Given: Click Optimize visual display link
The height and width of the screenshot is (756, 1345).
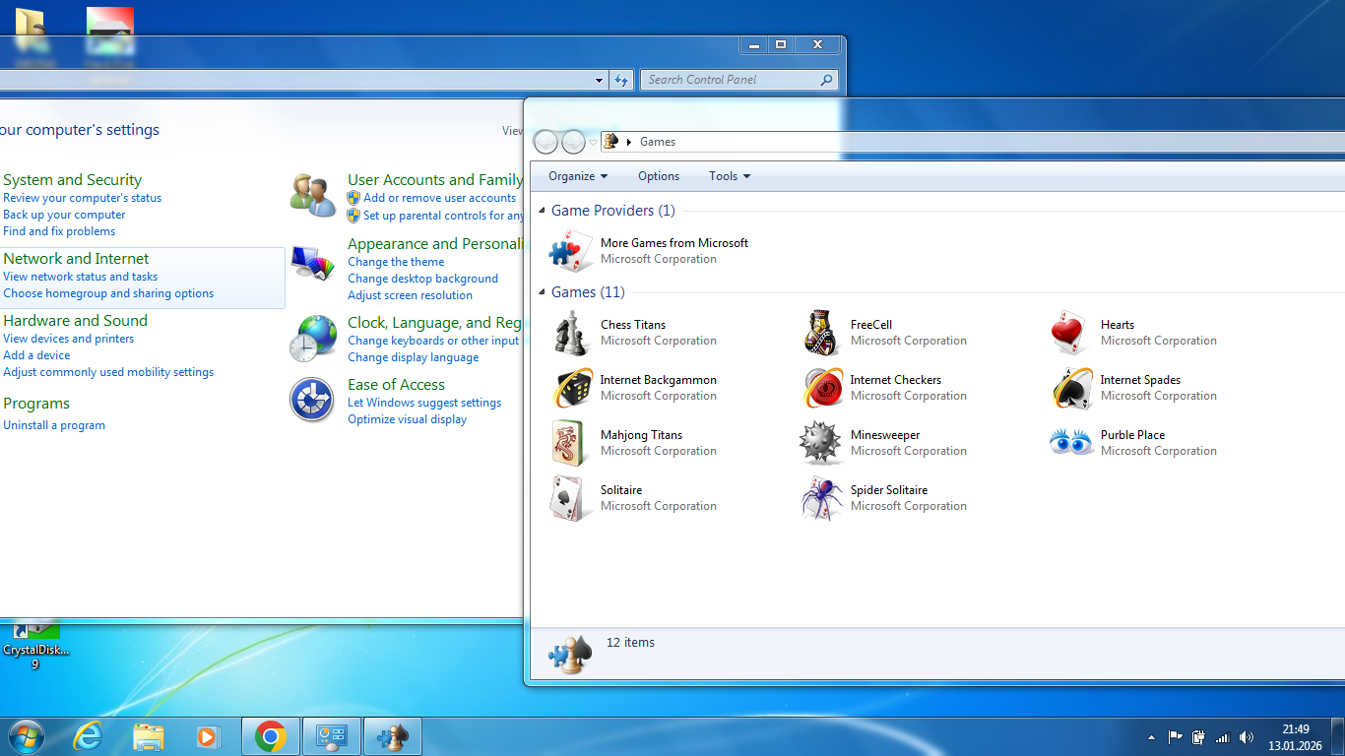Looking at the screenshot, I should 407,419.
